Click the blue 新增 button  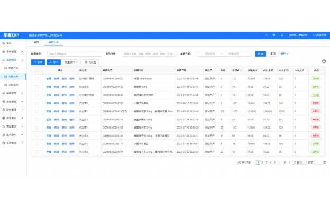click(x=38, y=62)
